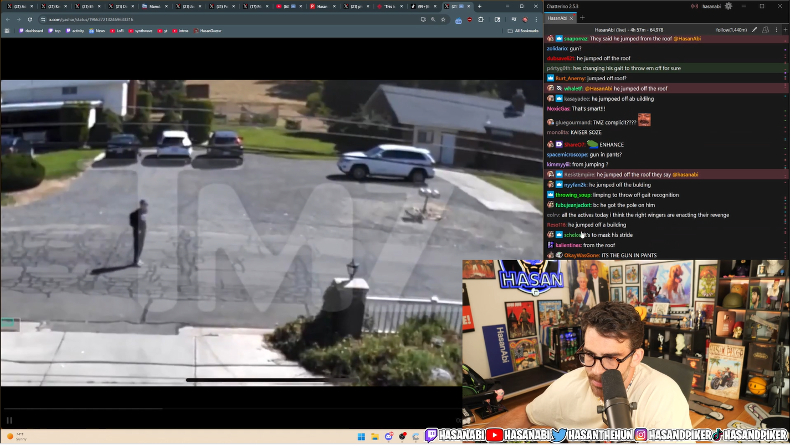Open the 'yt' bookmark
Image resolution: width=790 pixels, height=445 pixels.
click(x=162, y=31)
